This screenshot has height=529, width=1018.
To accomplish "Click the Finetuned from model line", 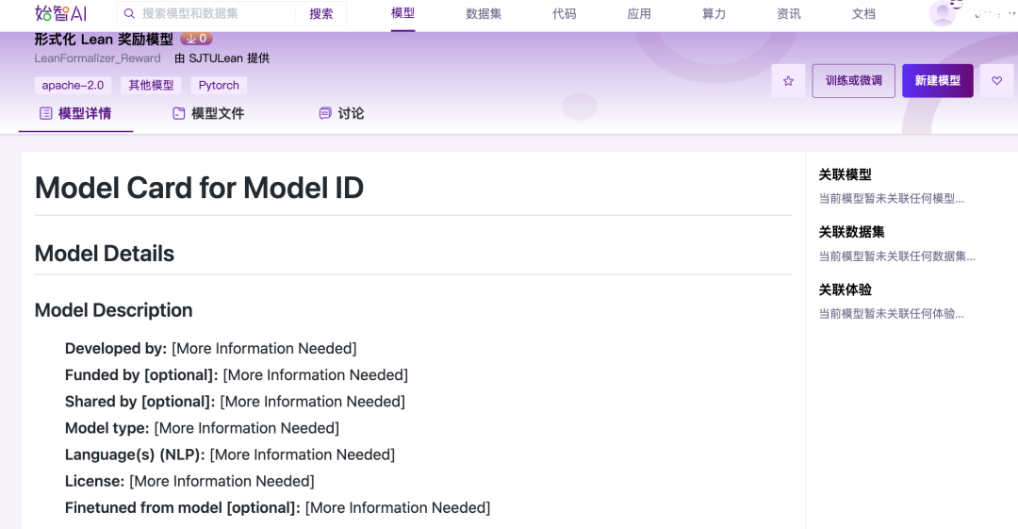I will [277, 507].
